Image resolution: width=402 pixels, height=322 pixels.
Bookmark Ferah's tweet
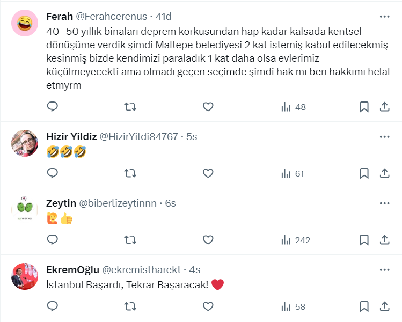click(x=364, y=107)
